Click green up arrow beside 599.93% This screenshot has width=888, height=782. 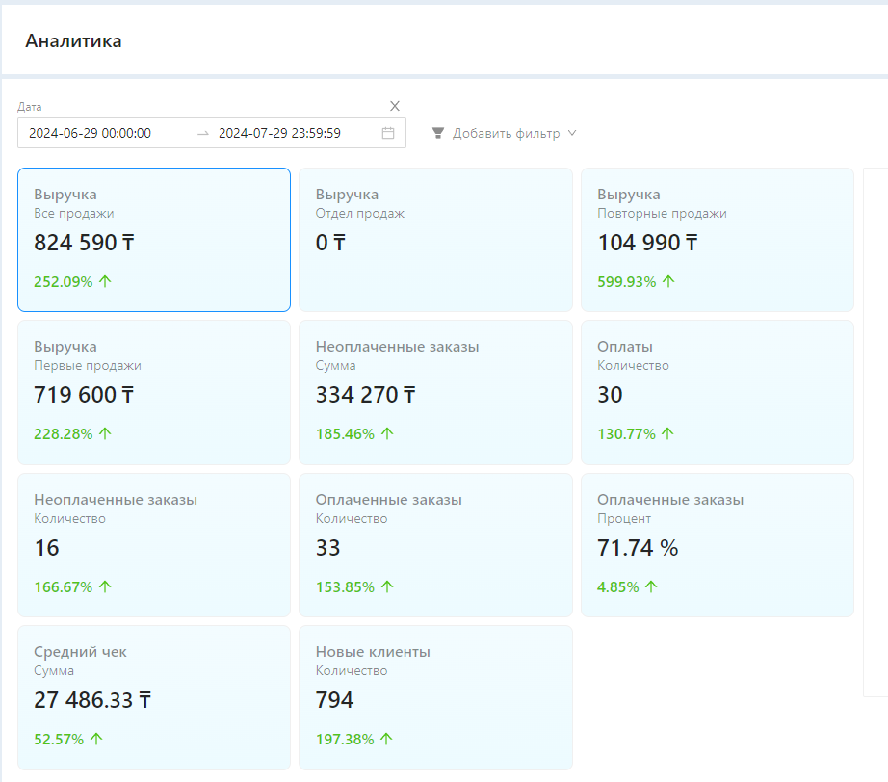(x=668, y=281)
